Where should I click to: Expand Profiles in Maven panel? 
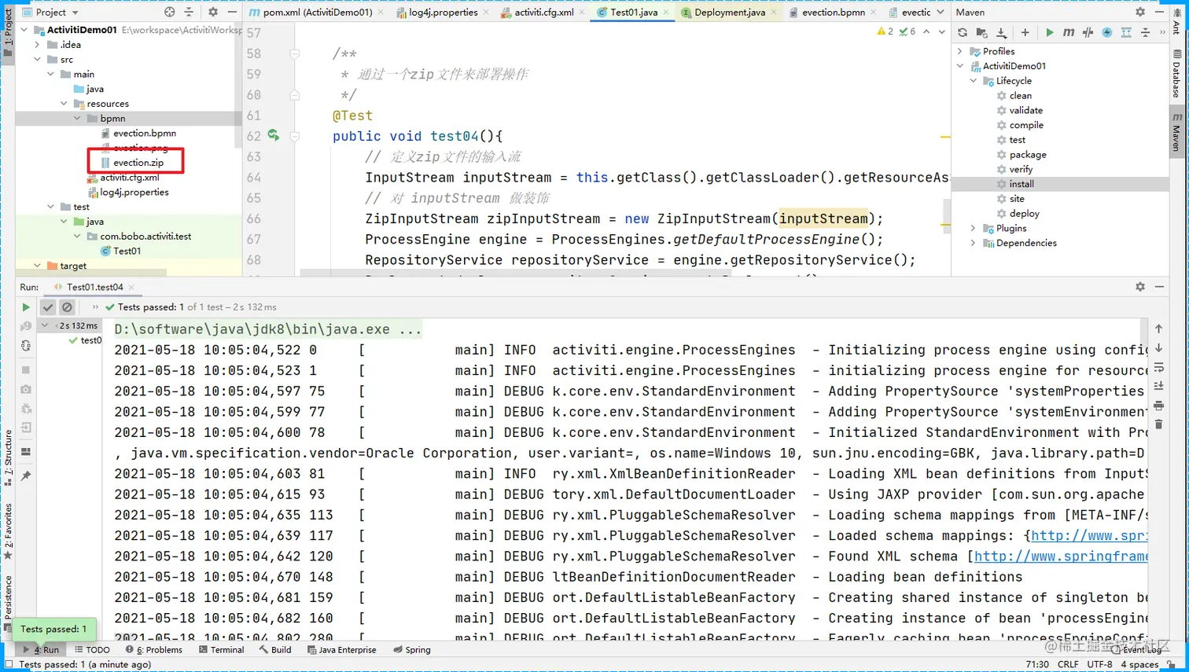959,51
